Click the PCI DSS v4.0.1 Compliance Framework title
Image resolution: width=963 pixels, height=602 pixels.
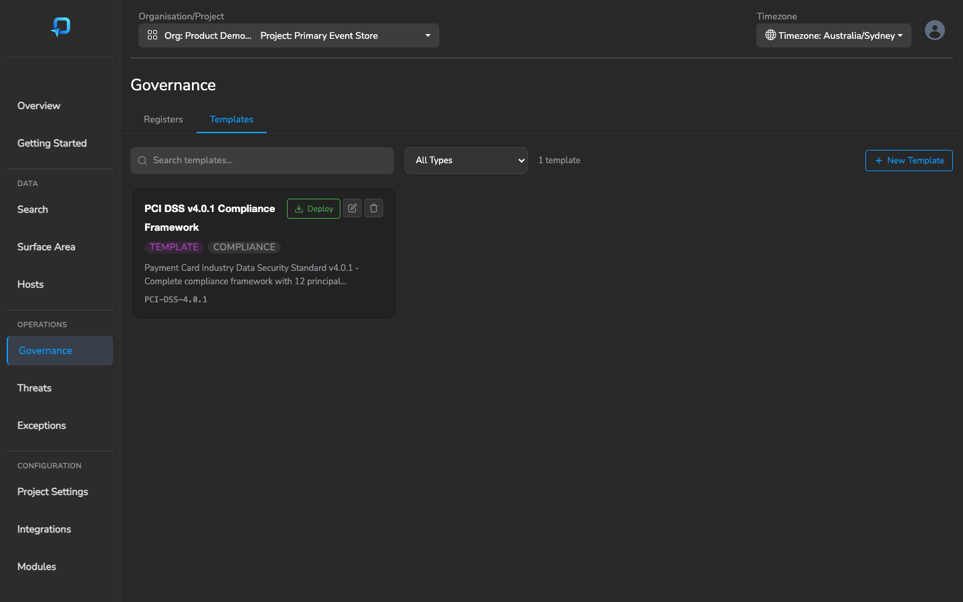[209, 218]
